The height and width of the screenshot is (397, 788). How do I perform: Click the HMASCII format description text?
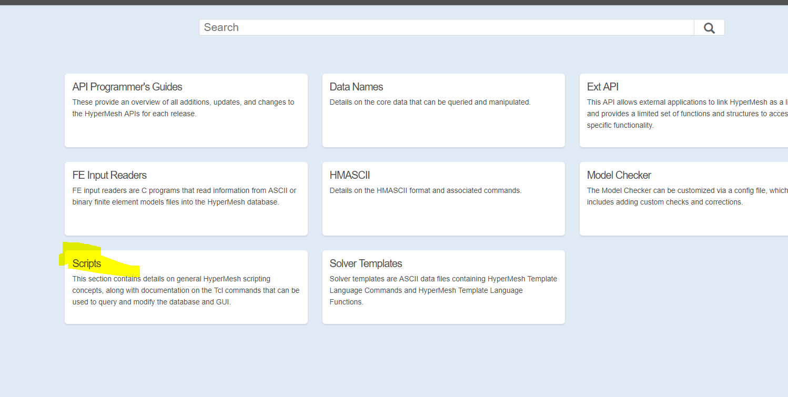point(425,190)
